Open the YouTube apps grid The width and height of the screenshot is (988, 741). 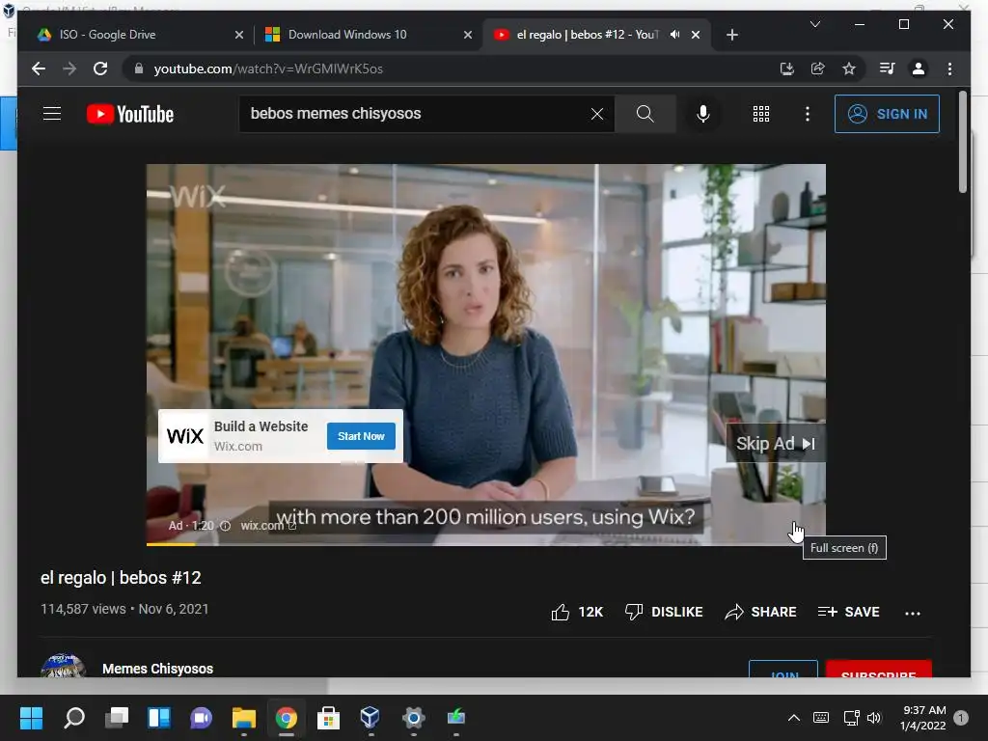click(x=761, y=114)
